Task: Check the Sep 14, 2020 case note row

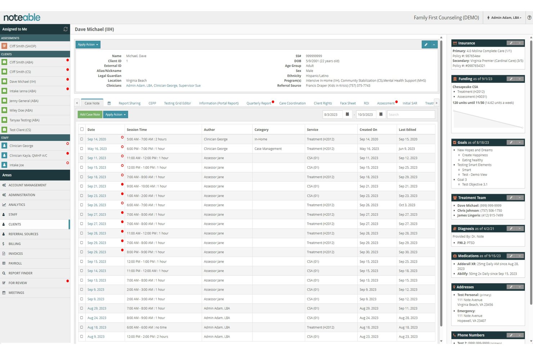Action: [x=82, y=139]
